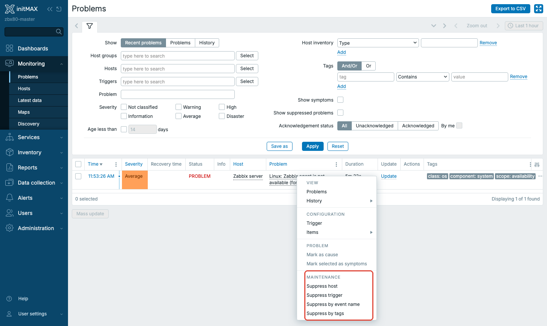
Task: Select the 11:53:26 AM problem row checkbox
Action: [78, 176]
